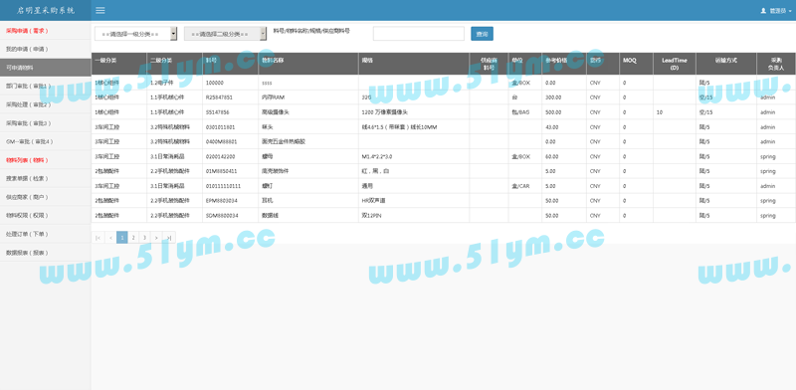Open 供应商家（商户）in the sidebar

pyautogui.click(x=46, y=197)
